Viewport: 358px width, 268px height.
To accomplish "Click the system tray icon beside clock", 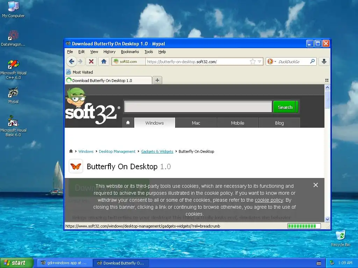I will 332,263.
